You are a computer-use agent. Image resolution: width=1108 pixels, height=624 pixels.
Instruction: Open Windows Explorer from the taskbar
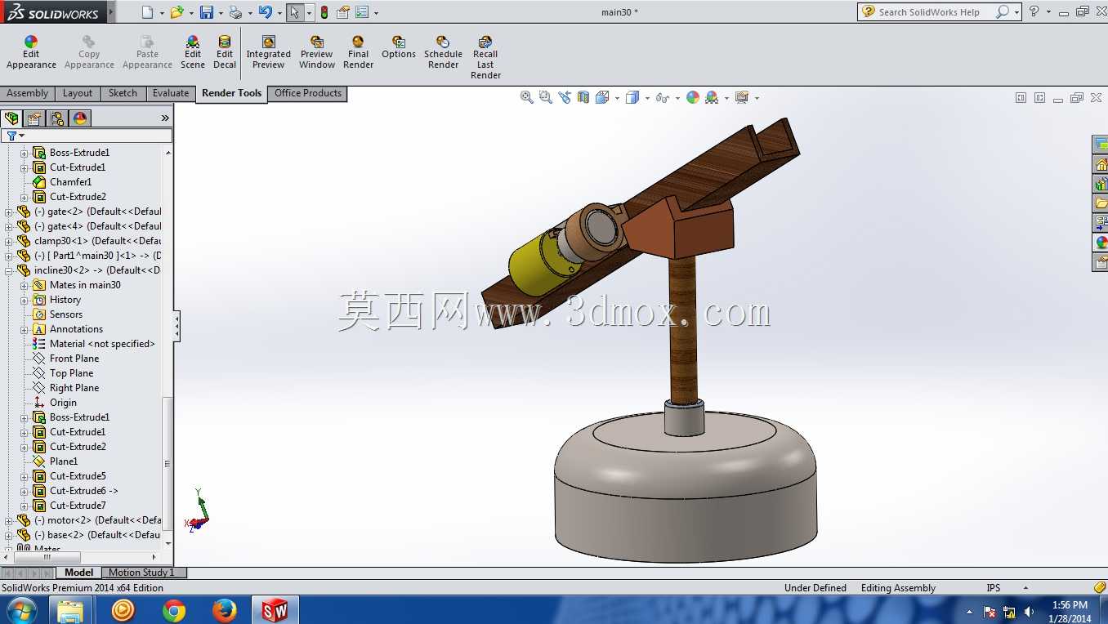pyautogui.click(x=71, y=610)
